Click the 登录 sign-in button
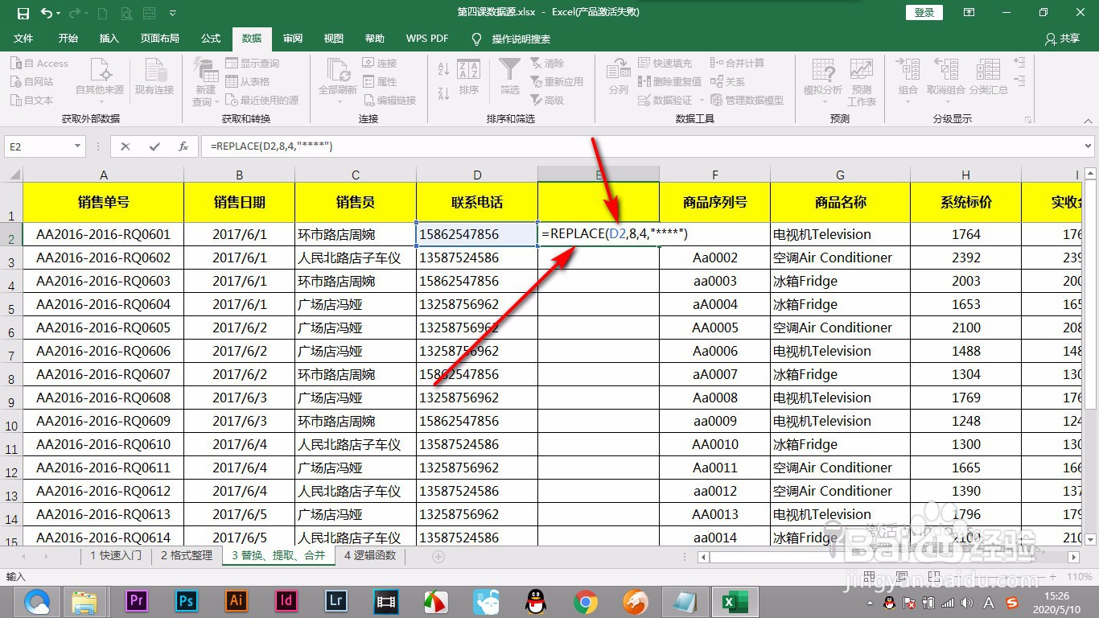This screenshot has width=1099, height=618. click(924, 13)
